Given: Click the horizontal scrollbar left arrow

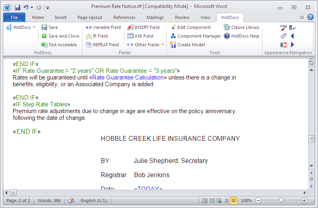Looking at the screenshot, I should [6, 193].
